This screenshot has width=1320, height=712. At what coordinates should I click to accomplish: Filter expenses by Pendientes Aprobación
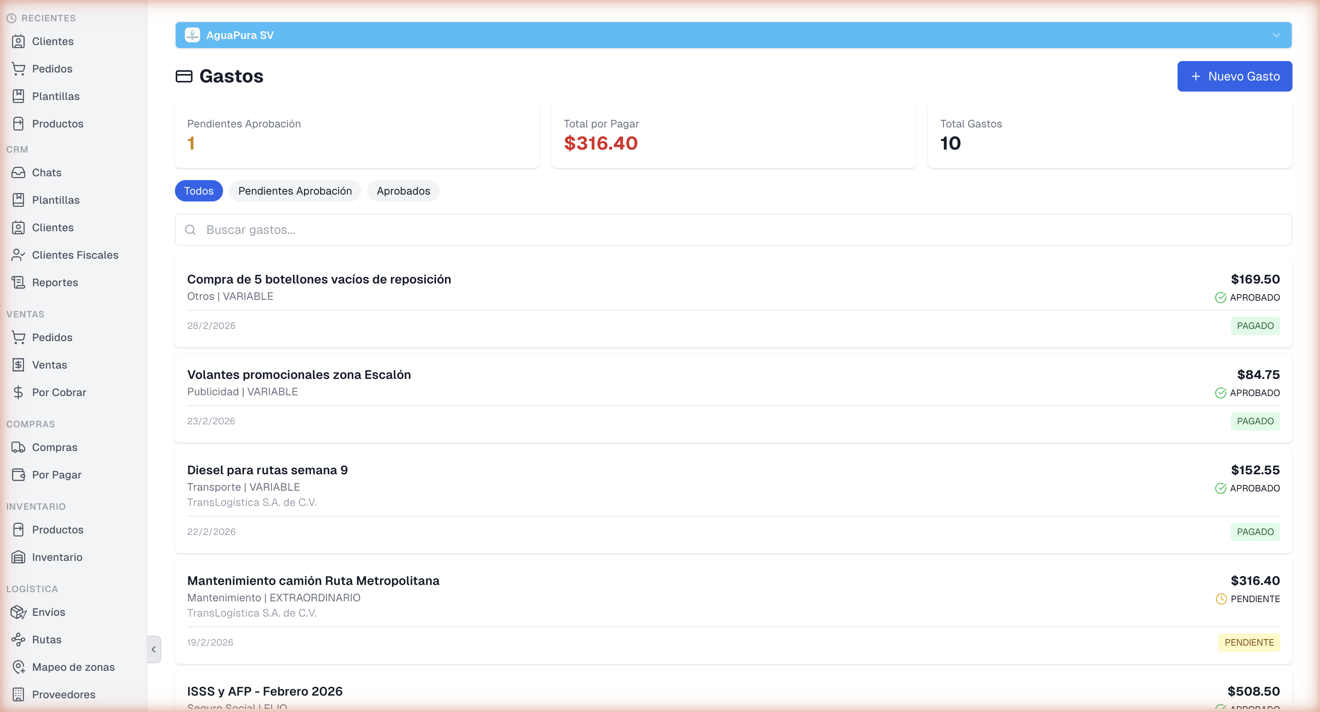294,190
